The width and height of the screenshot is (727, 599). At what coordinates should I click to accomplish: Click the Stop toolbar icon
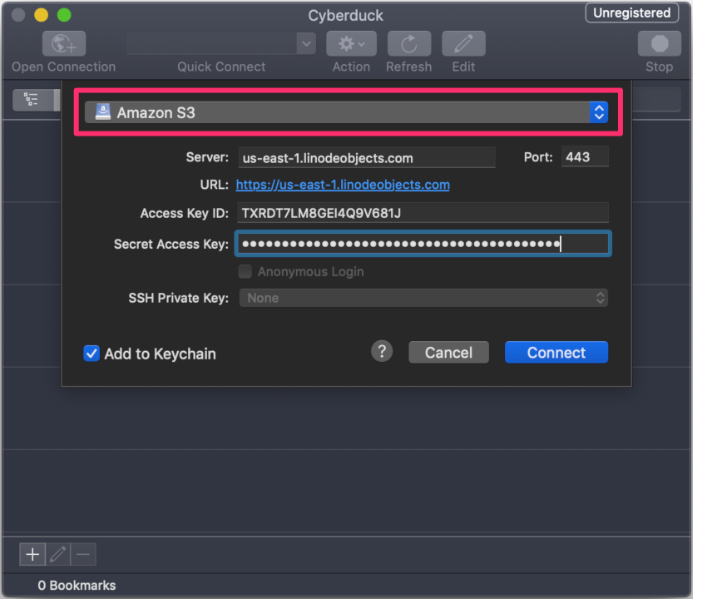tap(659, 43)
